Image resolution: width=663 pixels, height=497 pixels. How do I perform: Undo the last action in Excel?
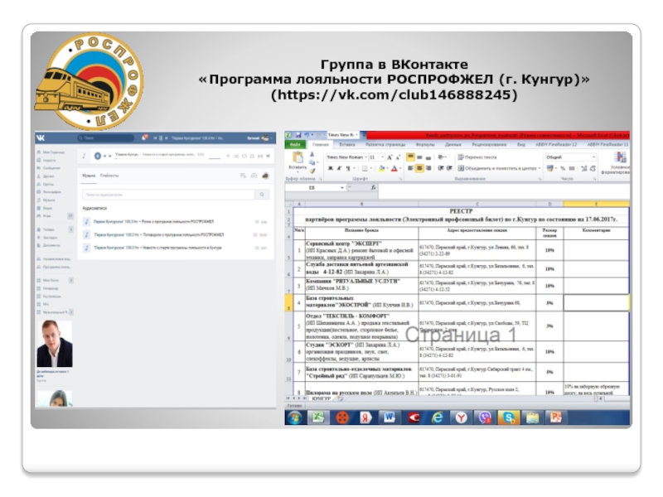click(307, 135)
